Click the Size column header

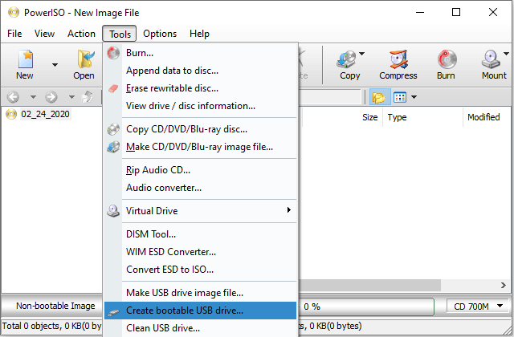(x=342, y=117)
